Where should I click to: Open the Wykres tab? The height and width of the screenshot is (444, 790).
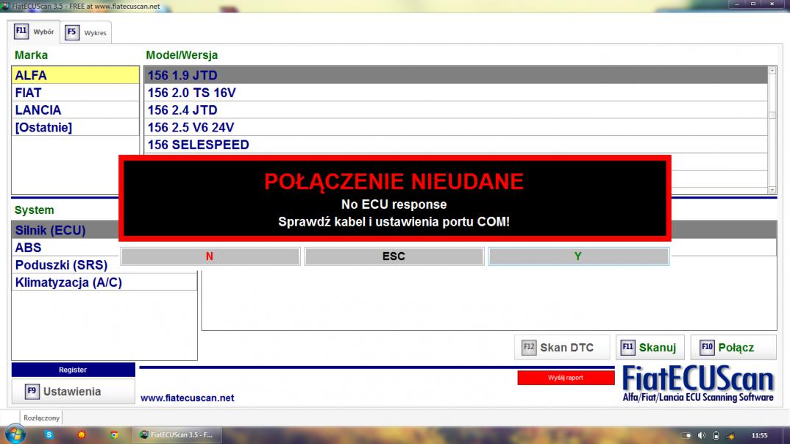pyautogui.click(x=86, y=33)
